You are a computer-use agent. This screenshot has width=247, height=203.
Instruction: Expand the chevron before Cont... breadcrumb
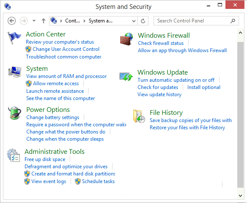61,21
